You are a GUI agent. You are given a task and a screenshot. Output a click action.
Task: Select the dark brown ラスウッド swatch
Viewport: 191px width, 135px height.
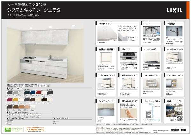[x=33, y=100]
